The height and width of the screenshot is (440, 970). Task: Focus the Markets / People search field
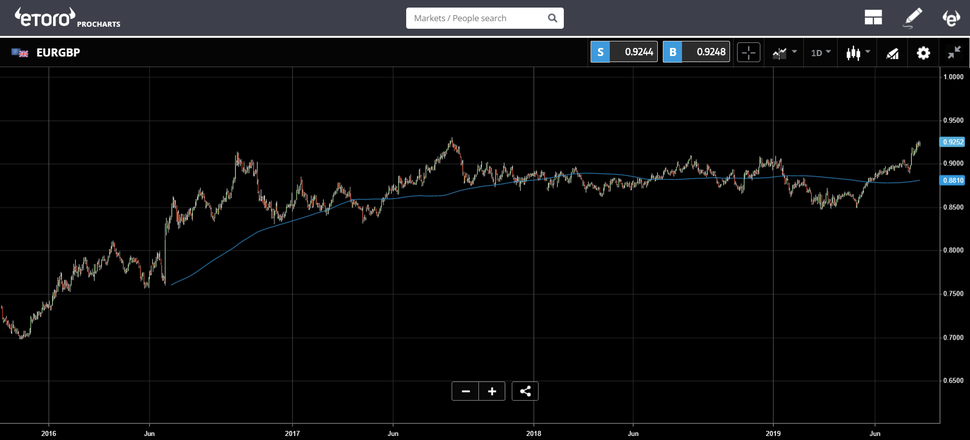click(477, 18)
